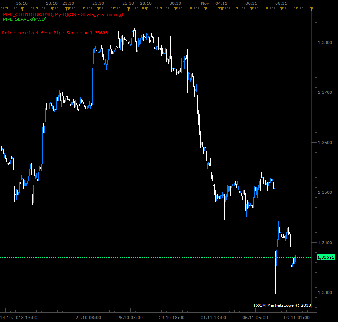Click the 04.11 date label on top axis
This screenshot has height=322, width=338.
pos(221,3)
